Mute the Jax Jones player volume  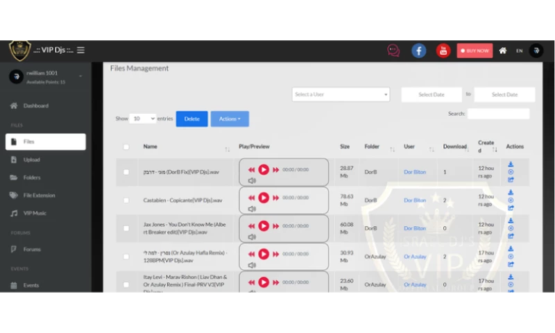[x=252, y=237]
